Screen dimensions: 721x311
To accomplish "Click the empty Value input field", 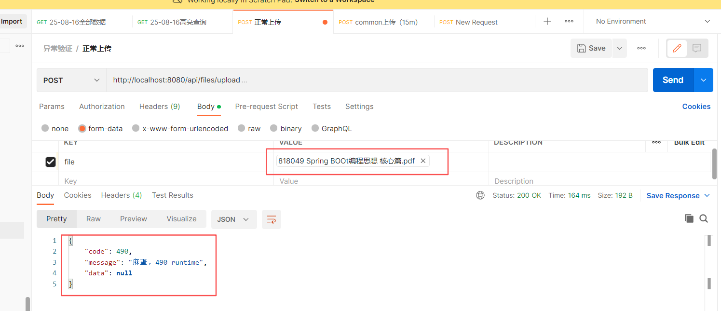I will (x=381, y=181).
